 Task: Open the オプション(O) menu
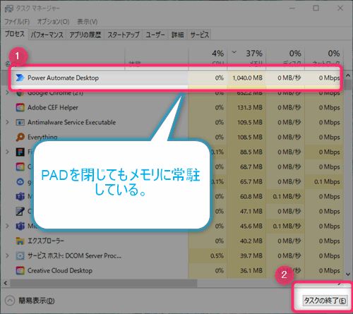pyautogui.click(x=53, y=22)
